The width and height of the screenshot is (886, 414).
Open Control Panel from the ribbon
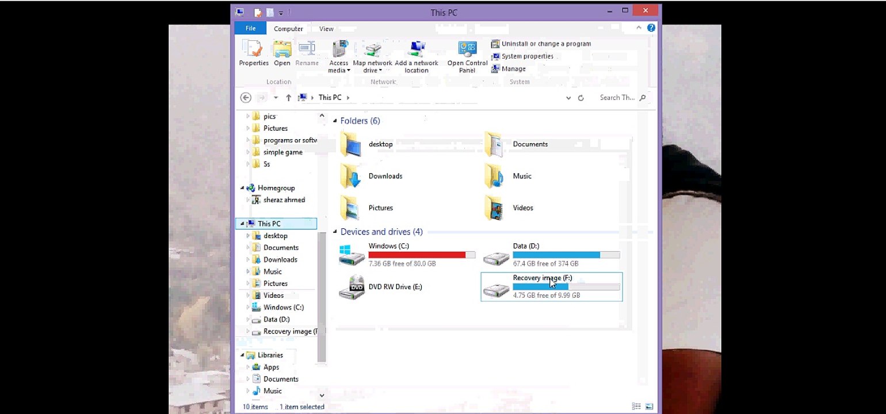[467, 49]
